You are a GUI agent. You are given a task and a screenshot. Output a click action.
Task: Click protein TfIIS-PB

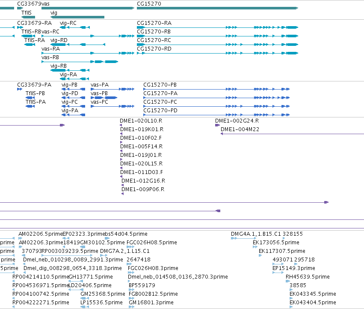point(35,93)
